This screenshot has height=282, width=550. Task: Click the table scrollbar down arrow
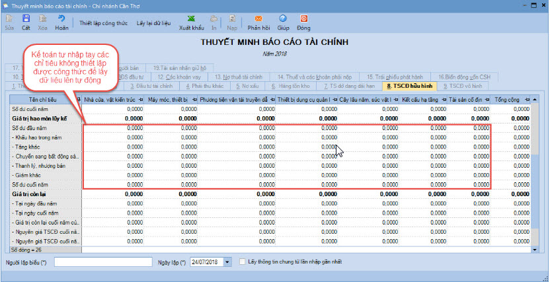tap(535, 250)
